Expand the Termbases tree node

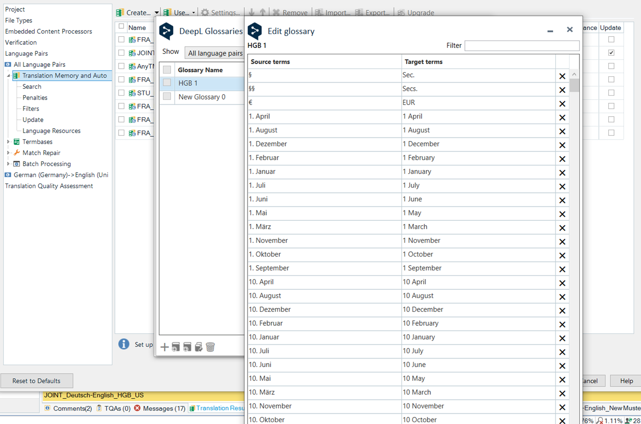coord(8,141)
